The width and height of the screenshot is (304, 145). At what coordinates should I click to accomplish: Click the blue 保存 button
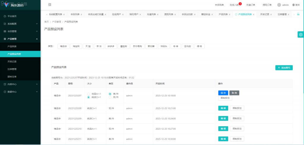point(223,93)
